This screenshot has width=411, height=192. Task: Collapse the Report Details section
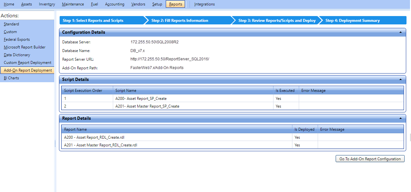click(x=400, y=118)
